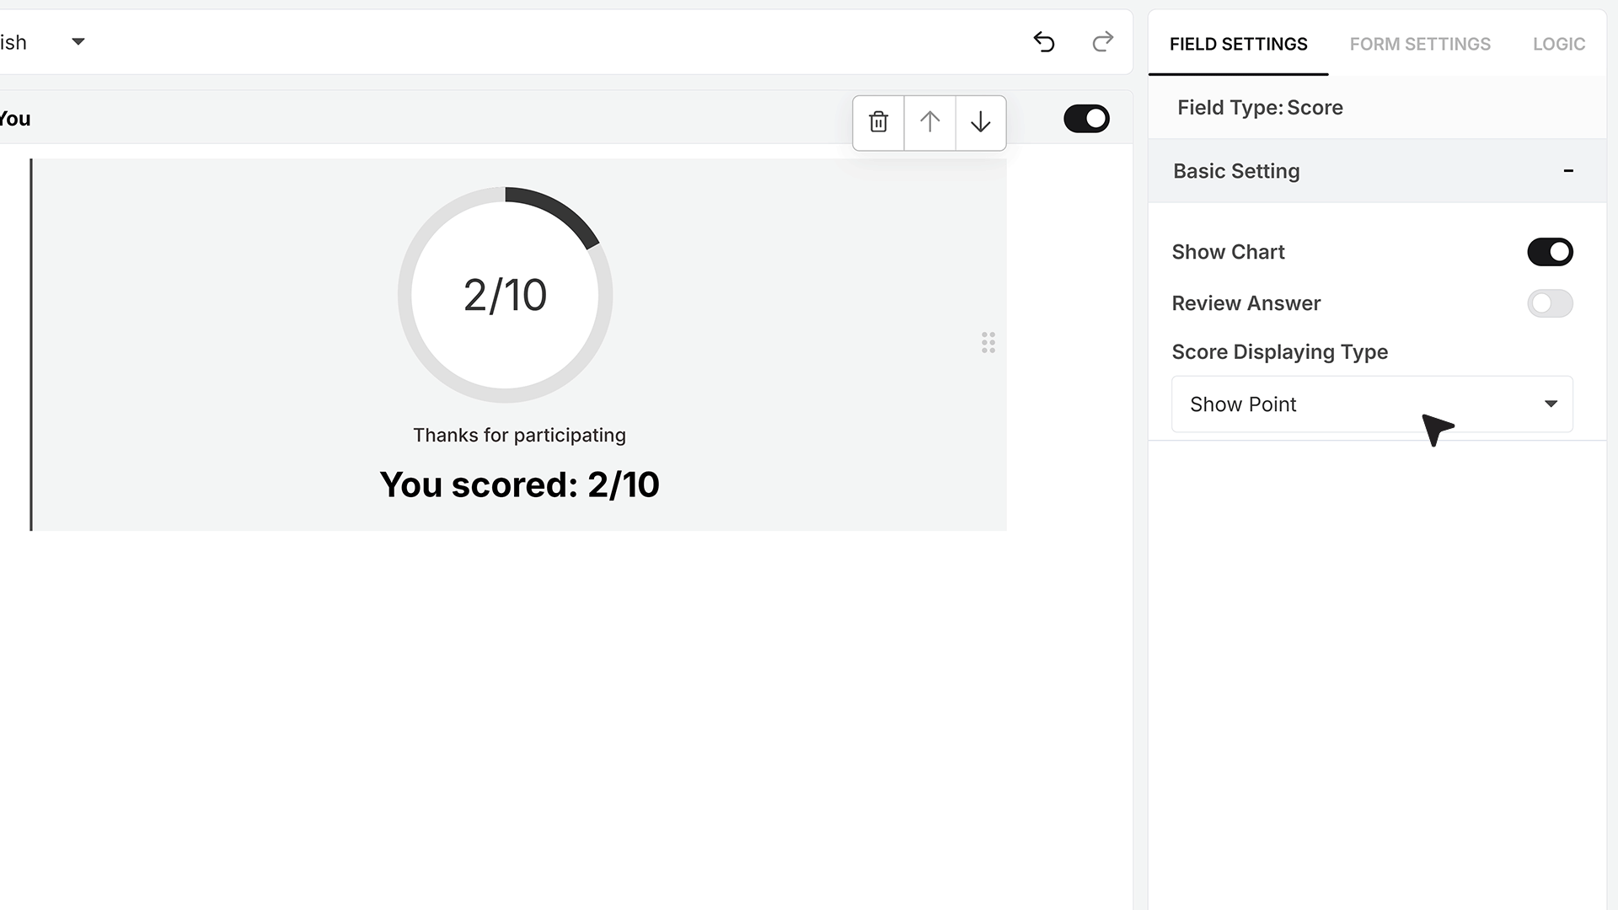Viewport: 1618px width, 910px height.
Task: Open the language dropdown arrow
Action: coord(78,42)
